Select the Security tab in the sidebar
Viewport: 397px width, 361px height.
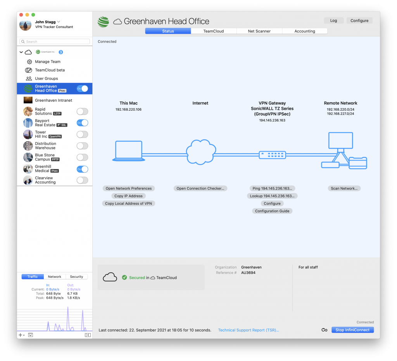point(76,277)
